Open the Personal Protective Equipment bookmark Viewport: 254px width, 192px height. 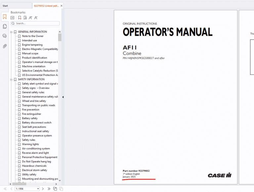[x=40, y=157]
